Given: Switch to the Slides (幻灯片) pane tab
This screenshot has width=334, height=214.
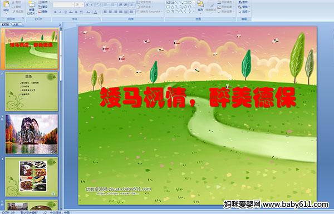Looking at the screenshot, I should point(6,24).
